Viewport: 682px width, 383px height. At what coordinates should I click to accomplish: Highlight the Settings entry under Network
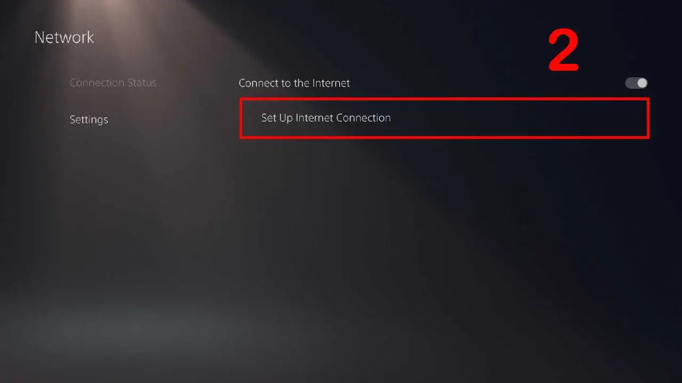pyautogui.click(x=89, y=120)
